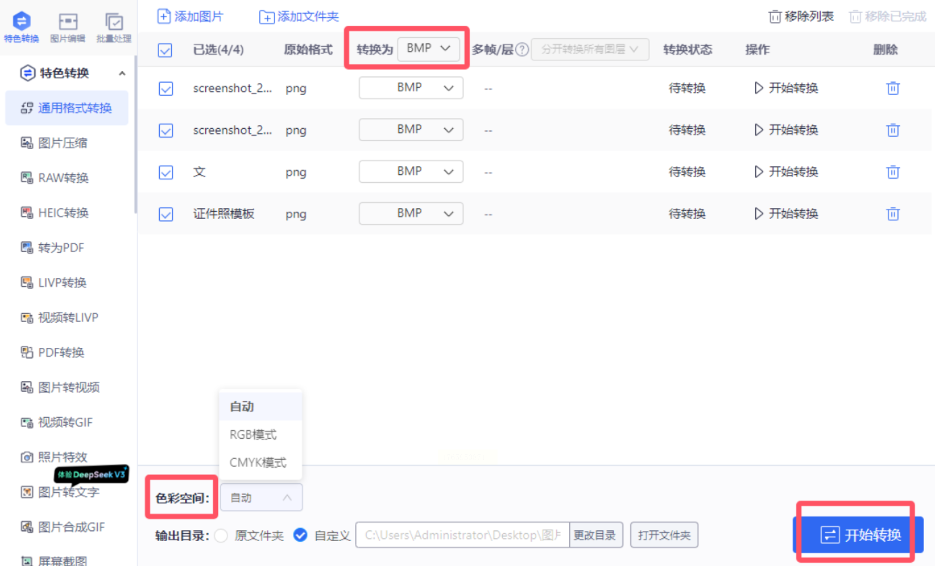Click the 添加图片 add image icon

pos(164,17)
